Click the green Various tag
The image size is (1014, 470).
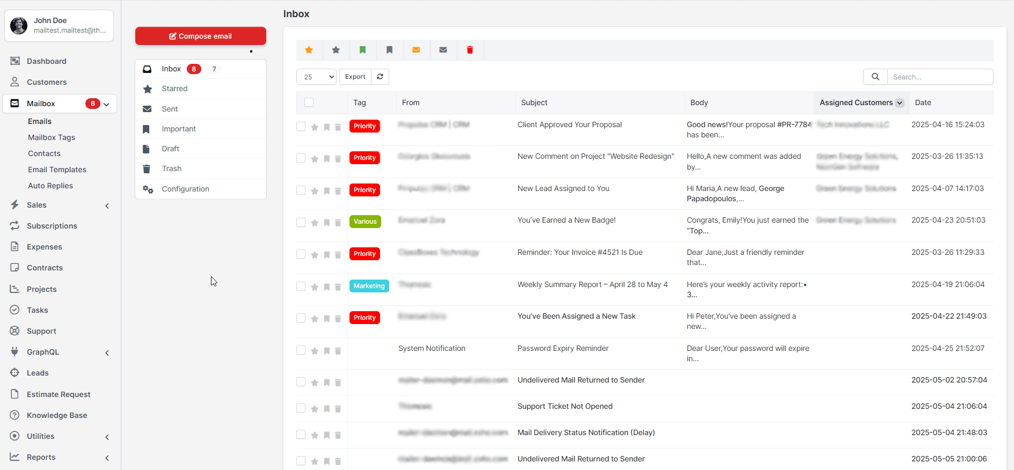[365, 222]
